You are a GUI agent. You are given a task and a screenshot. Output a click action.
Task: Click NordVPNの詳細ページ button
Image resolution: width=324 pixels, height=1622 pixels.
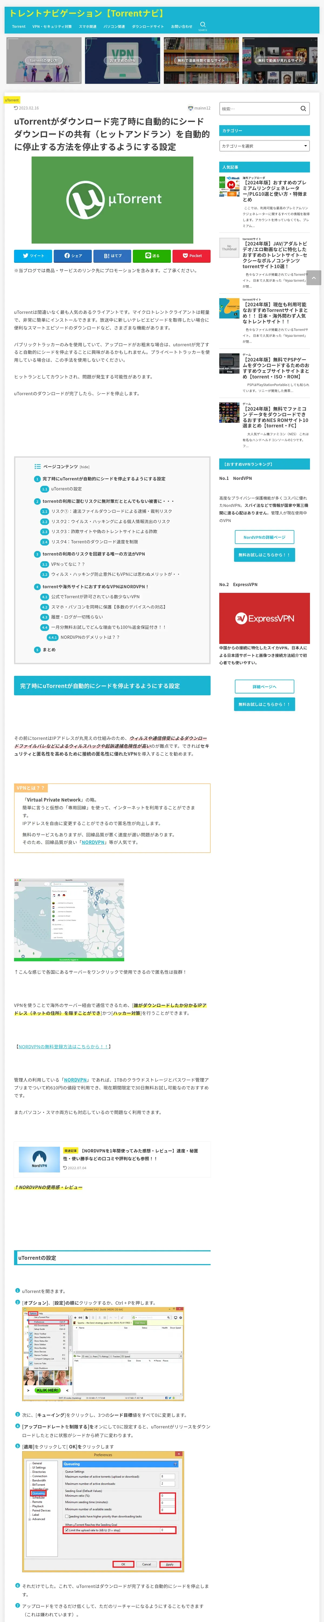264,537
